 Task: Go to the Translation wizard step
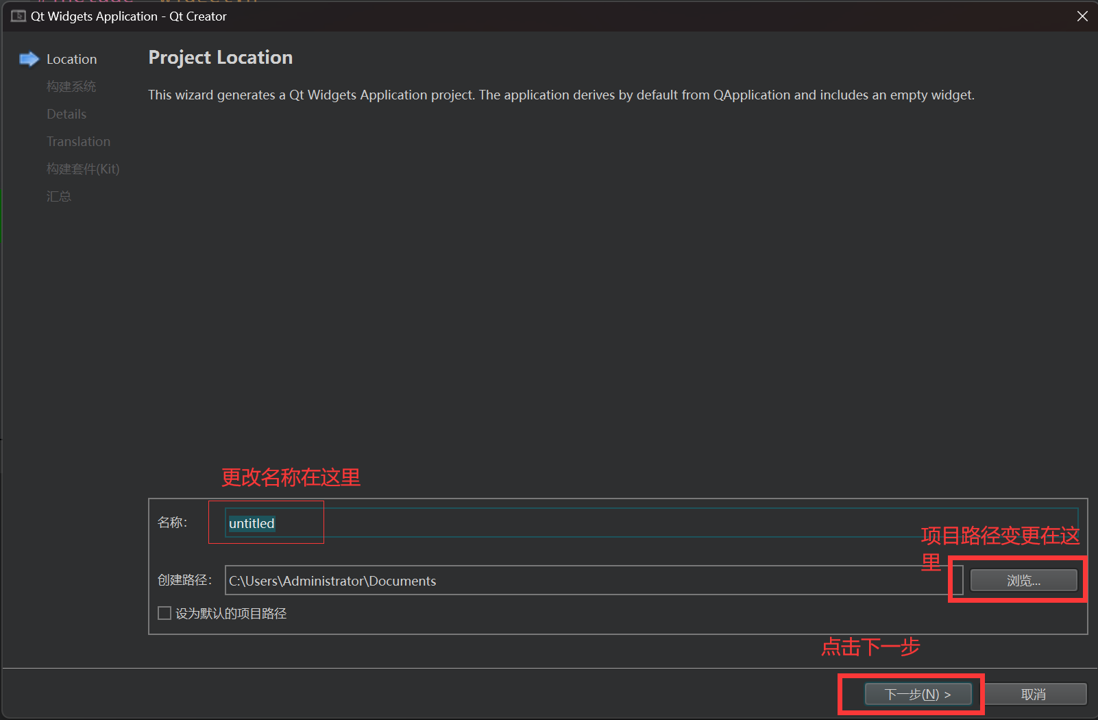point(78,142)
